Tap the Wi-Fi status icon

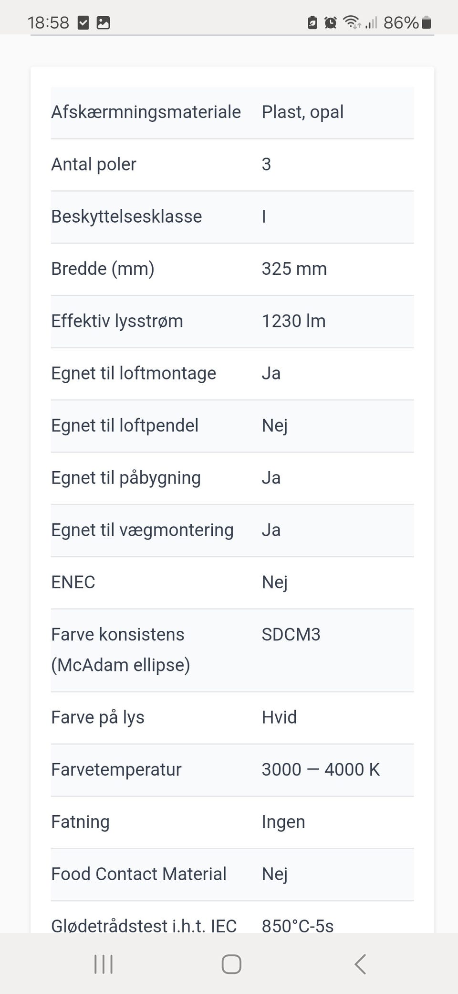352,22
